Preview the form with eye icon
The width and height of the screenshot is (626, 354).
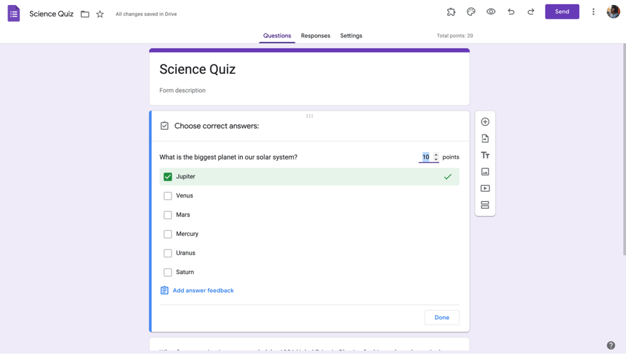pyautogui.click(x=491, y=11)
